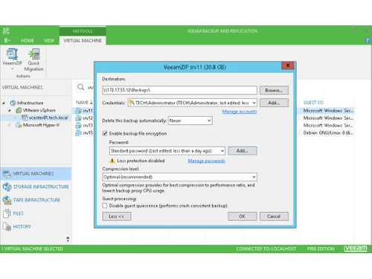
Task: Open the Compression level dropdown
Action: (x=254, y=177)
